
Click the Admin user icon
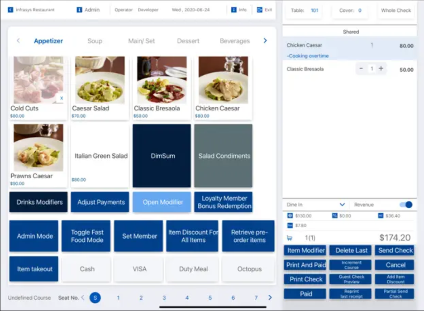click(x=80, y=10)
